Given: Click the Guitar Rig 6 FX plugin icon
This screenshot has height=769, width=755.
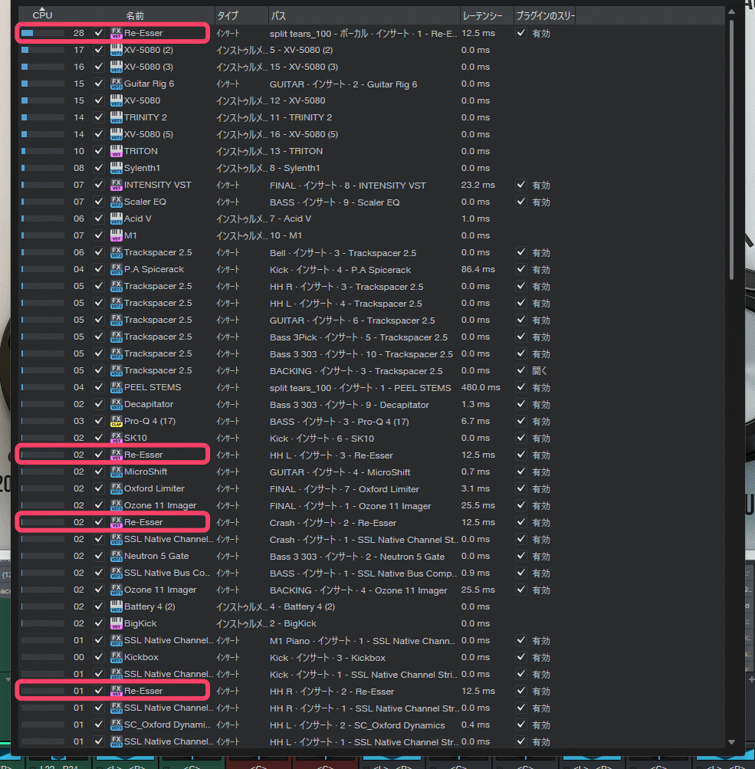Looking at the screenshot, I should (x=117, y=84).
